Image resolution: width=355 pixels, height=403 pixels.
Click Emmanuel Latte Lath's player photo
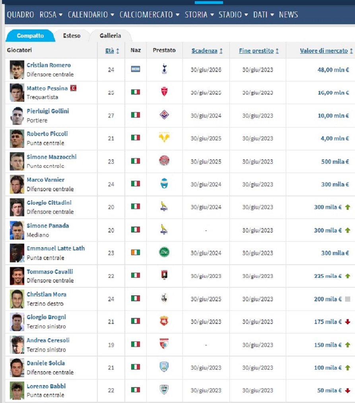tap(17, 253)
